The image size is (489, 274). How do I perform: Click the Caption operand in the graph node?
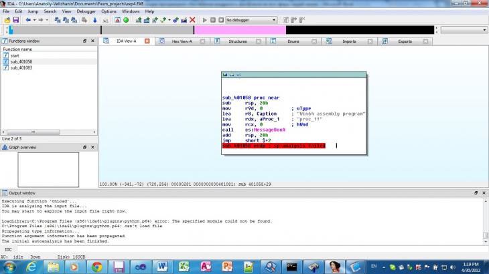click(267, 114)
